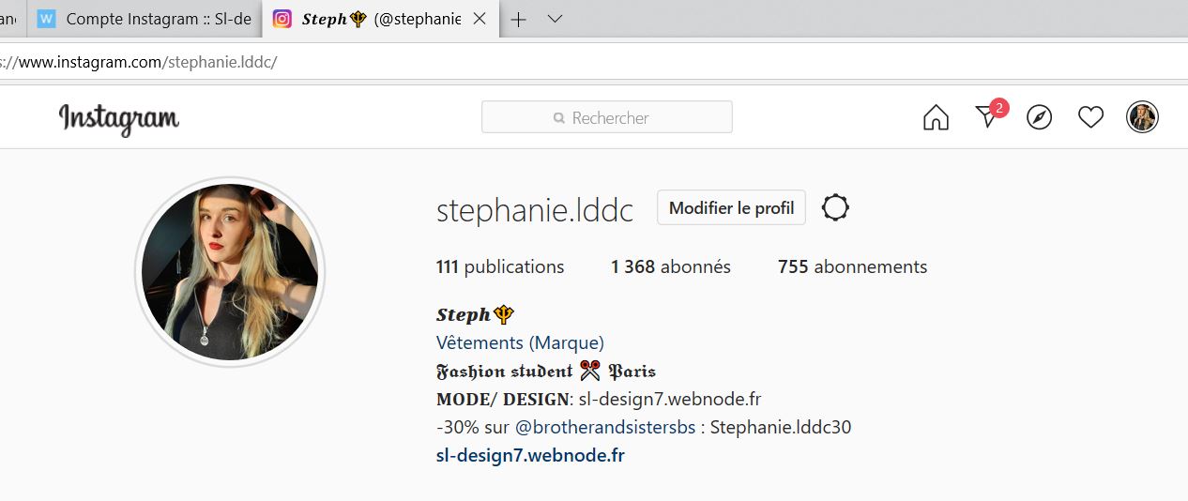Select the Steph Instagram tab
Screen dimensions: 1188x501
368,19
